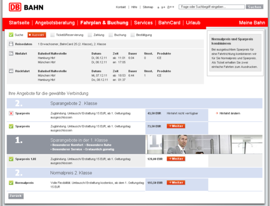Select smallest font size 'a' icon
270x206 pixels.
pos(158,8)
